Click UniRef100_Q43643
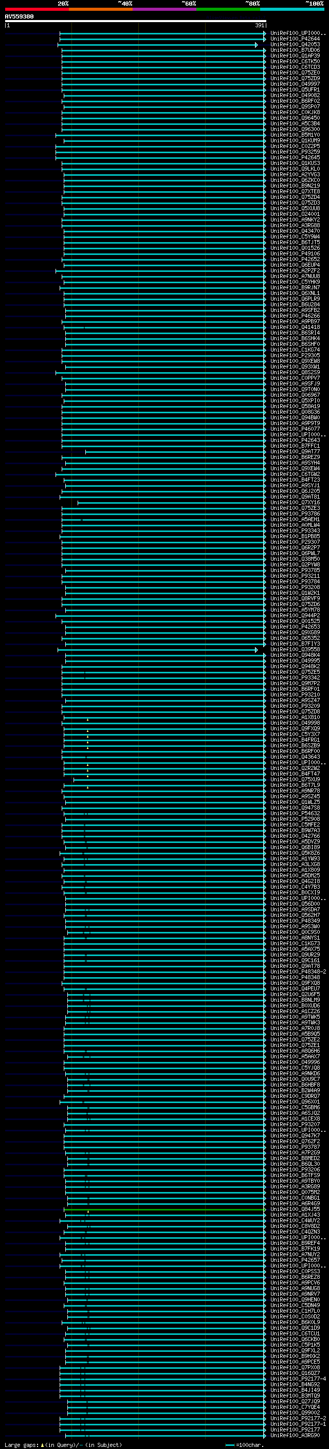329x1449 pixels. click(295, 757)
